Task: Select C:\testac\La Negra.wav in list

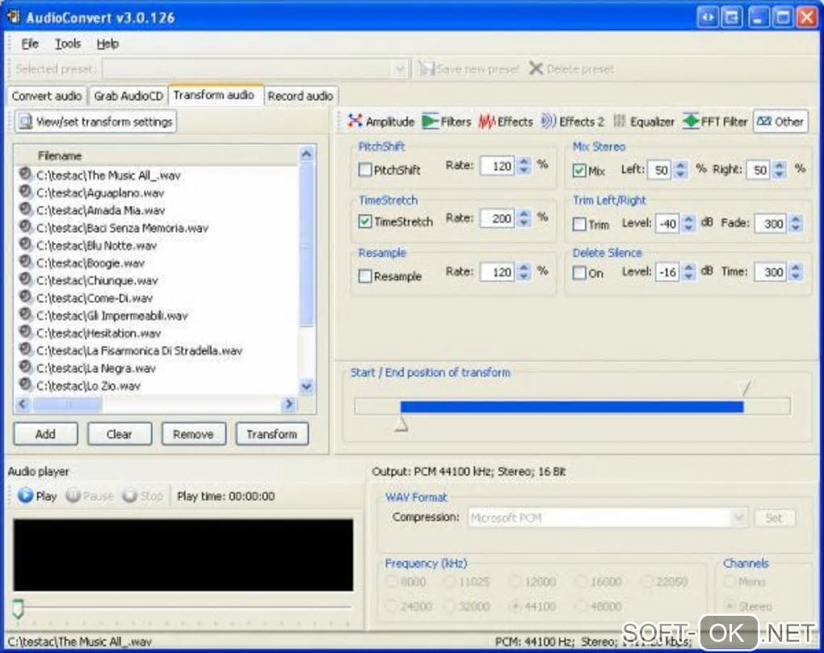Action: [x=95, y=368]
